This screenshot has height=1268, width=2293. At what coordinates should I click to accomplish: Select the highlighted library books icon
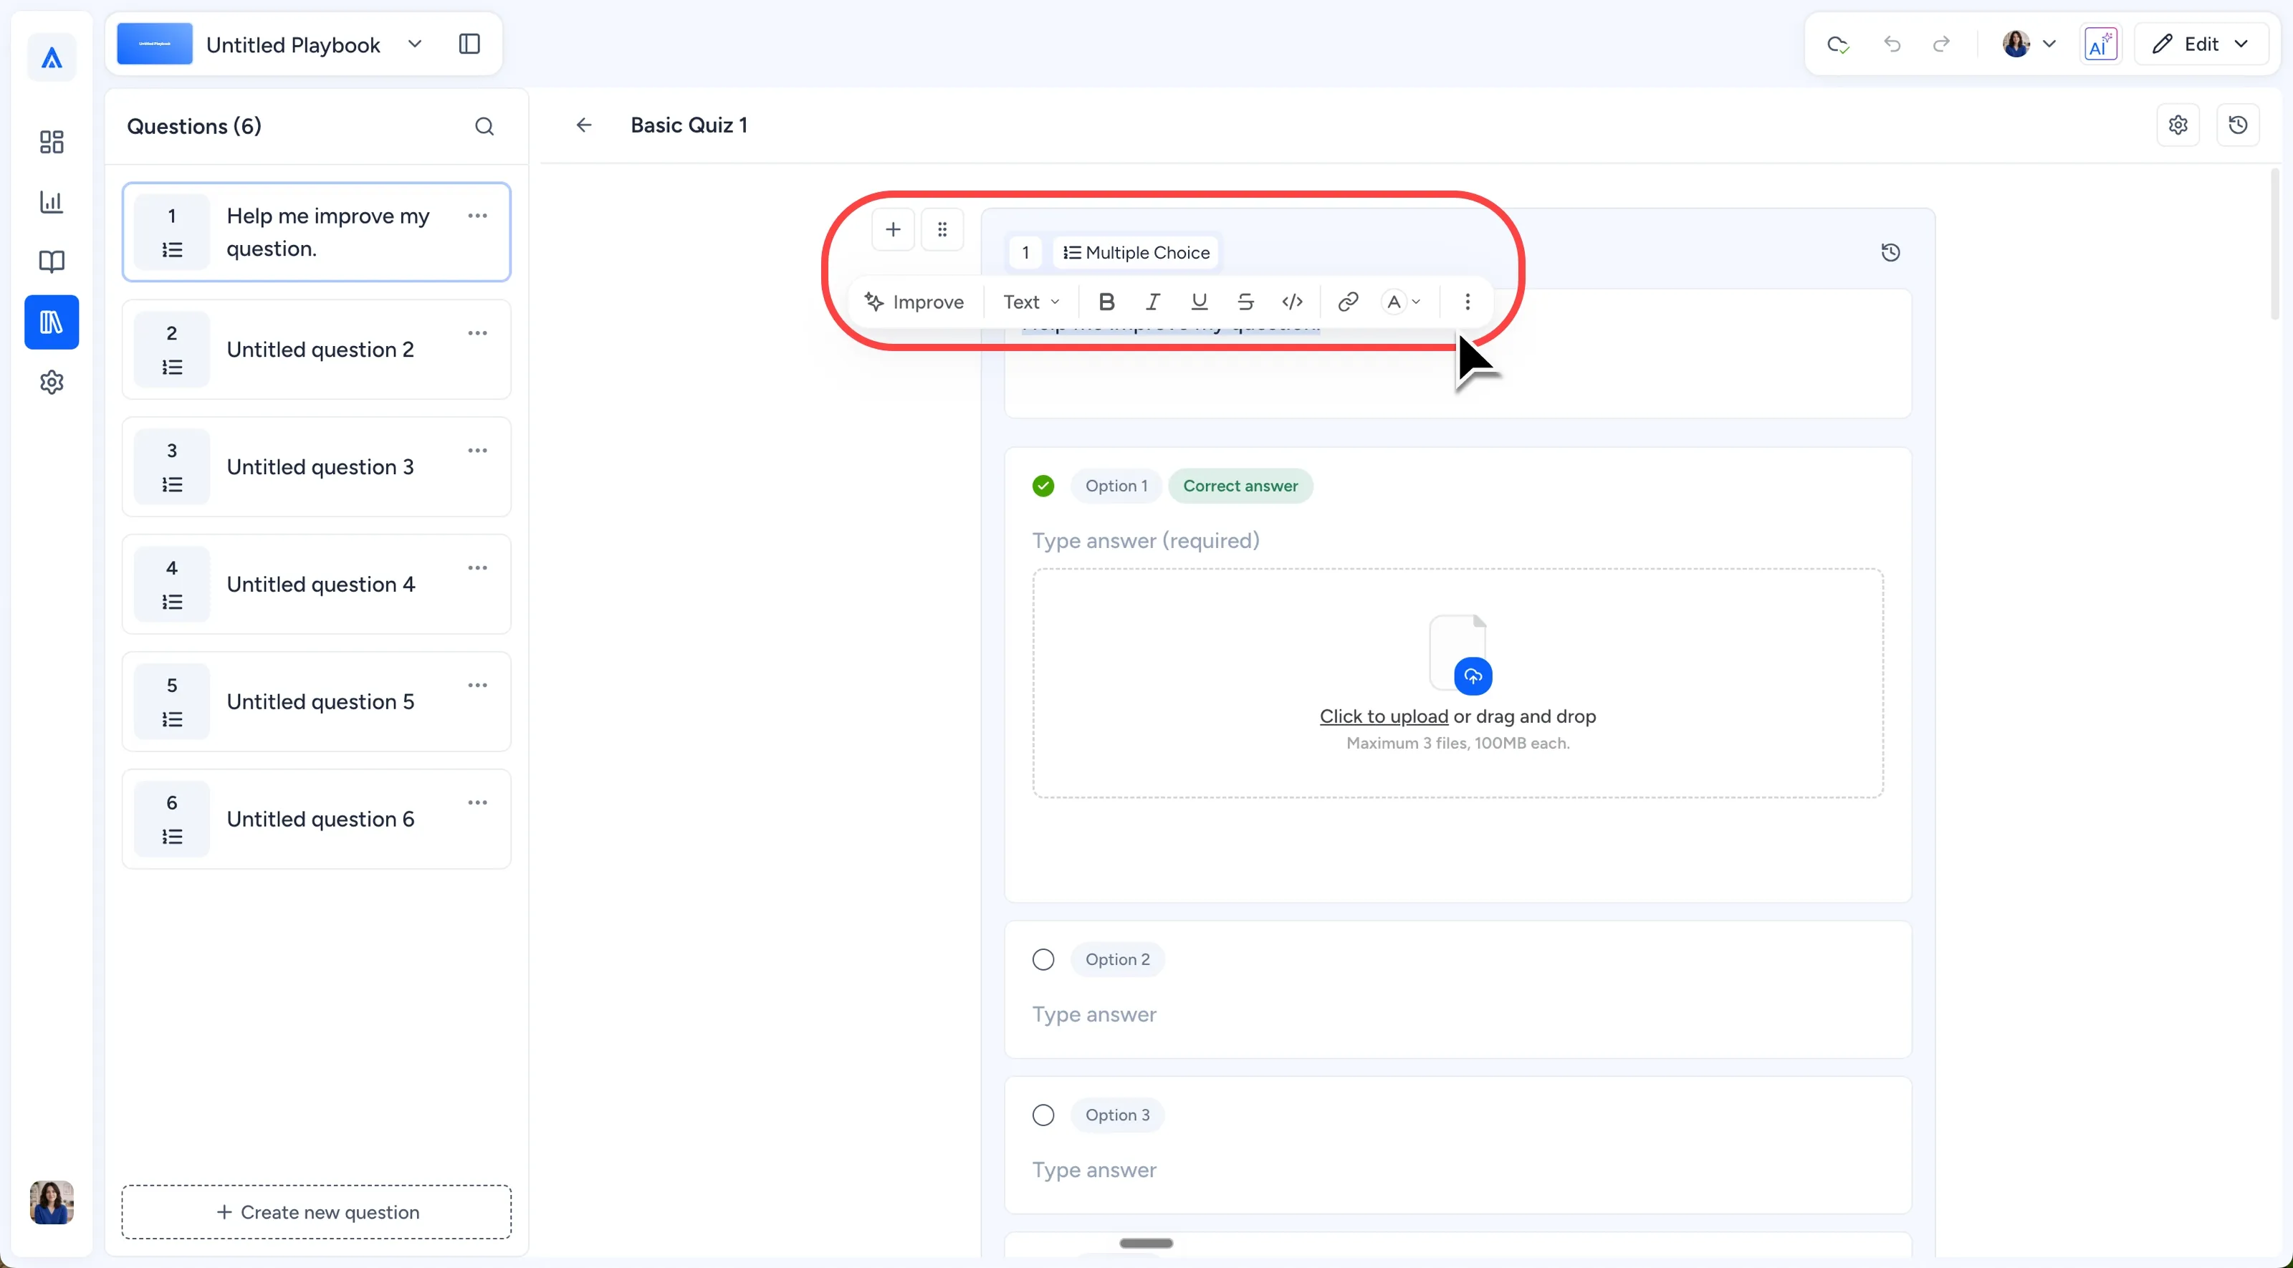pos(52,322)
